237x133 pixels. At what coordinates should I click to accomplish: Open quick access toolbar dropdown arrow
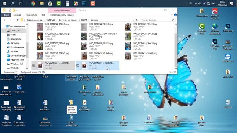click(x=17, y=10)
